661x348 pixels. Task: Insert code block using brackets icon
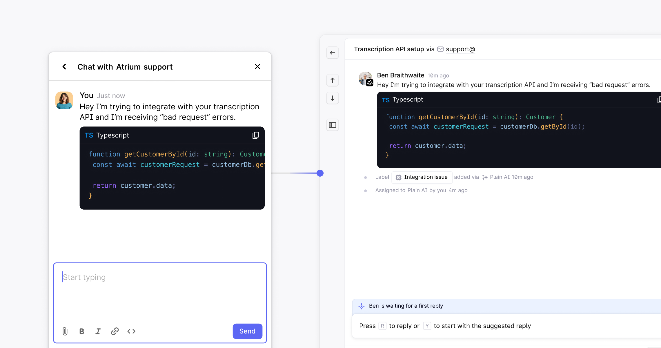coord(131,331)
